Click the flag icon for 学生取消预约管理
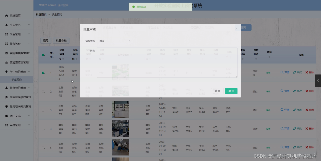This screenshot has height=161, width=321. pos(6,97)
